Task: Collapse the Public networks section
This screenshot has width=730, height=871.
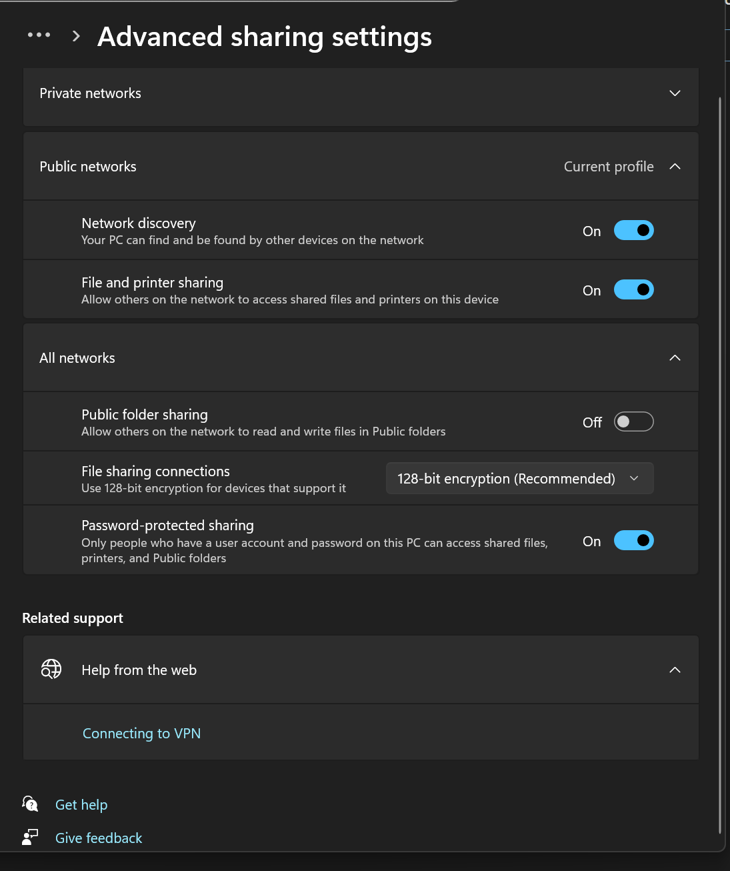Action: [675, 166]
